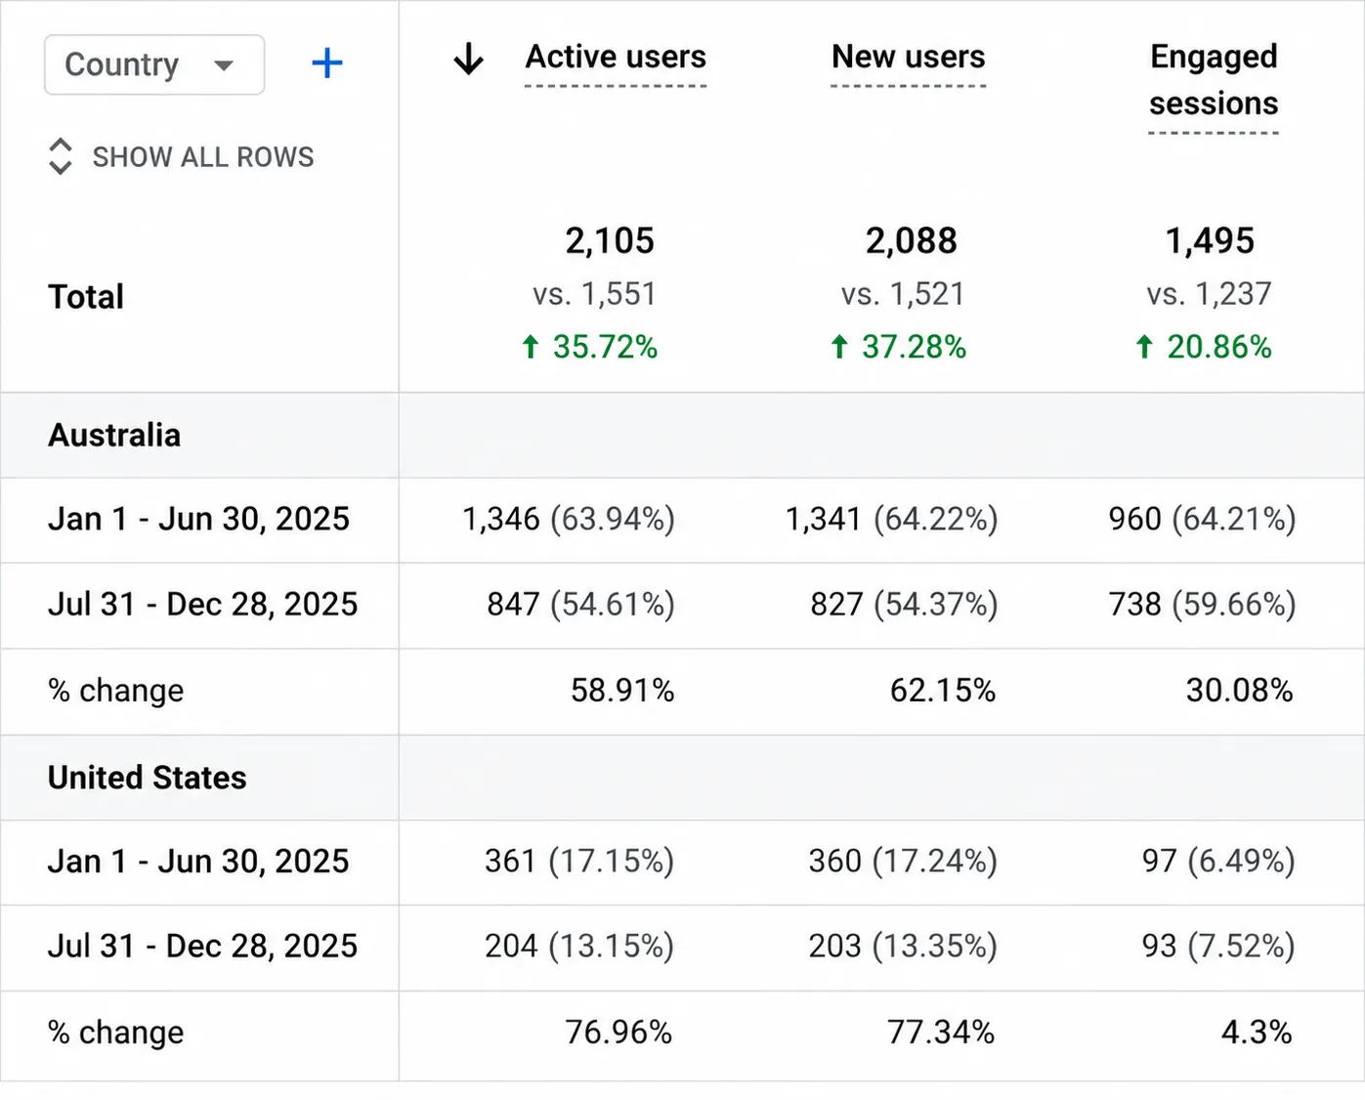Click United States' Jul 31 - Dec 28 row
The image size is (1365, 1100).
pos(682,947)
